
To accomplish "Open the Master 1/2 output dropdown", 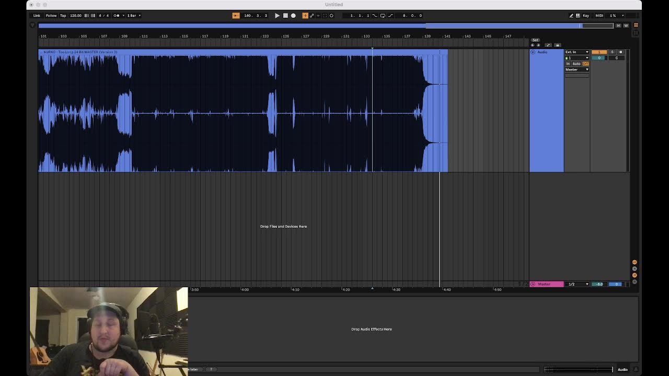I will [x=578, y=284].
